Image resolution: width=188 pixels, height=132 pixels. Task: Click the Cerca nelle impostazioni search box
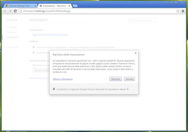[x=142, y=20]
